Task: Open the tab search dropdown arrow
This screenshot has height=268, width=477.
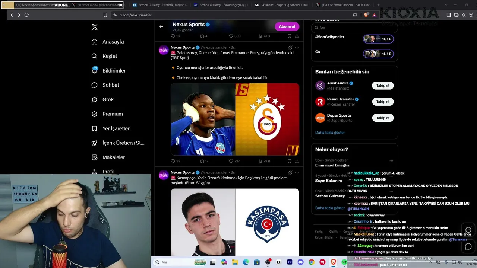Action: click(x=447, y=5)
